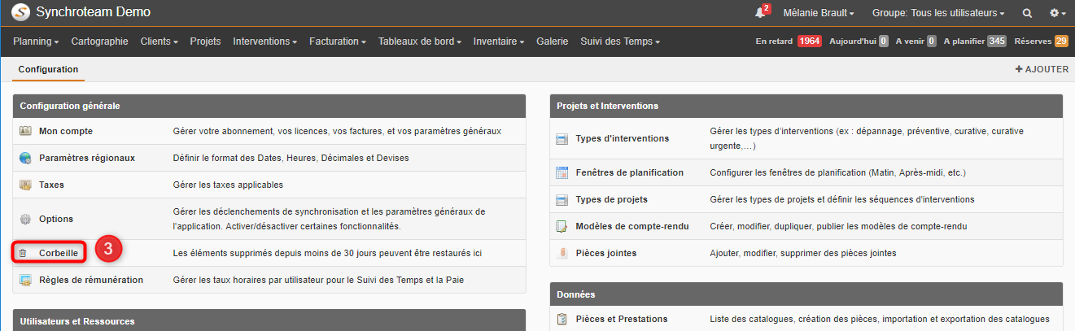Open the Groupe: Tous les utilisateurs dropdown
Viewport: 1075px width, 331px height.
(x=938, y=13)
